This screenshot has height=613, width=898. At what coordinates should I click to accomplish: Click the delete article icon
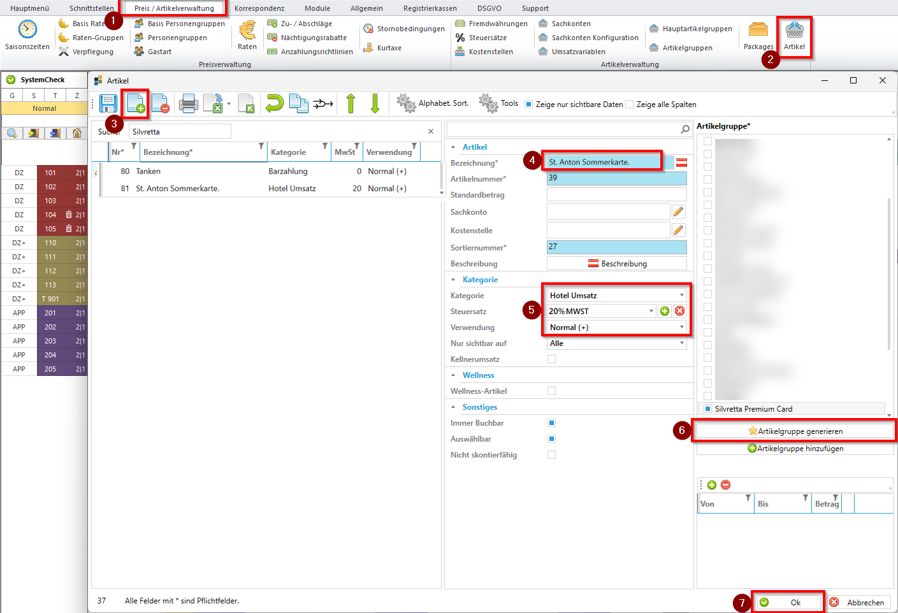(160, 103)
